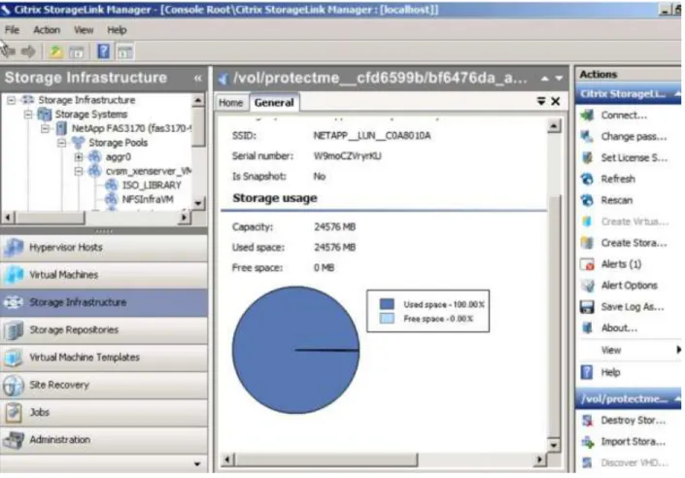Click the Import Storage action icon

(x=587, y=442)
